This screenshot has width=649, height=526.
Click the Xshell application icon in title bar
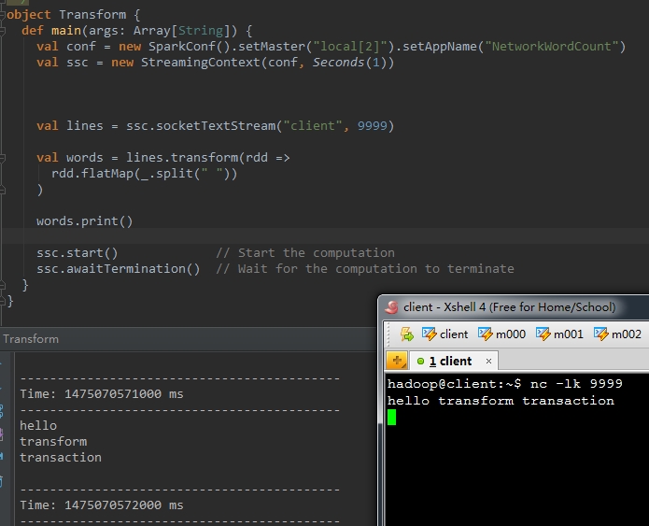pyautogui.click(x=391, y=307)
